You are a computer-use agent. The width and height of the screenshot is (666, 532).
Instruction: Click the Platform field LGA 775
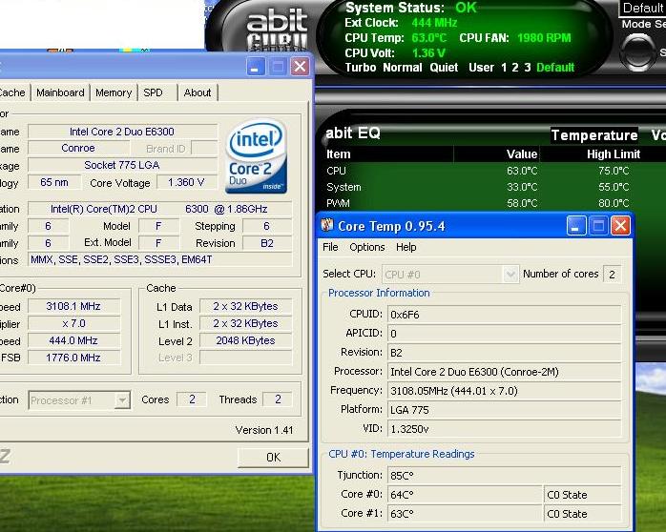tap(504, 410)
